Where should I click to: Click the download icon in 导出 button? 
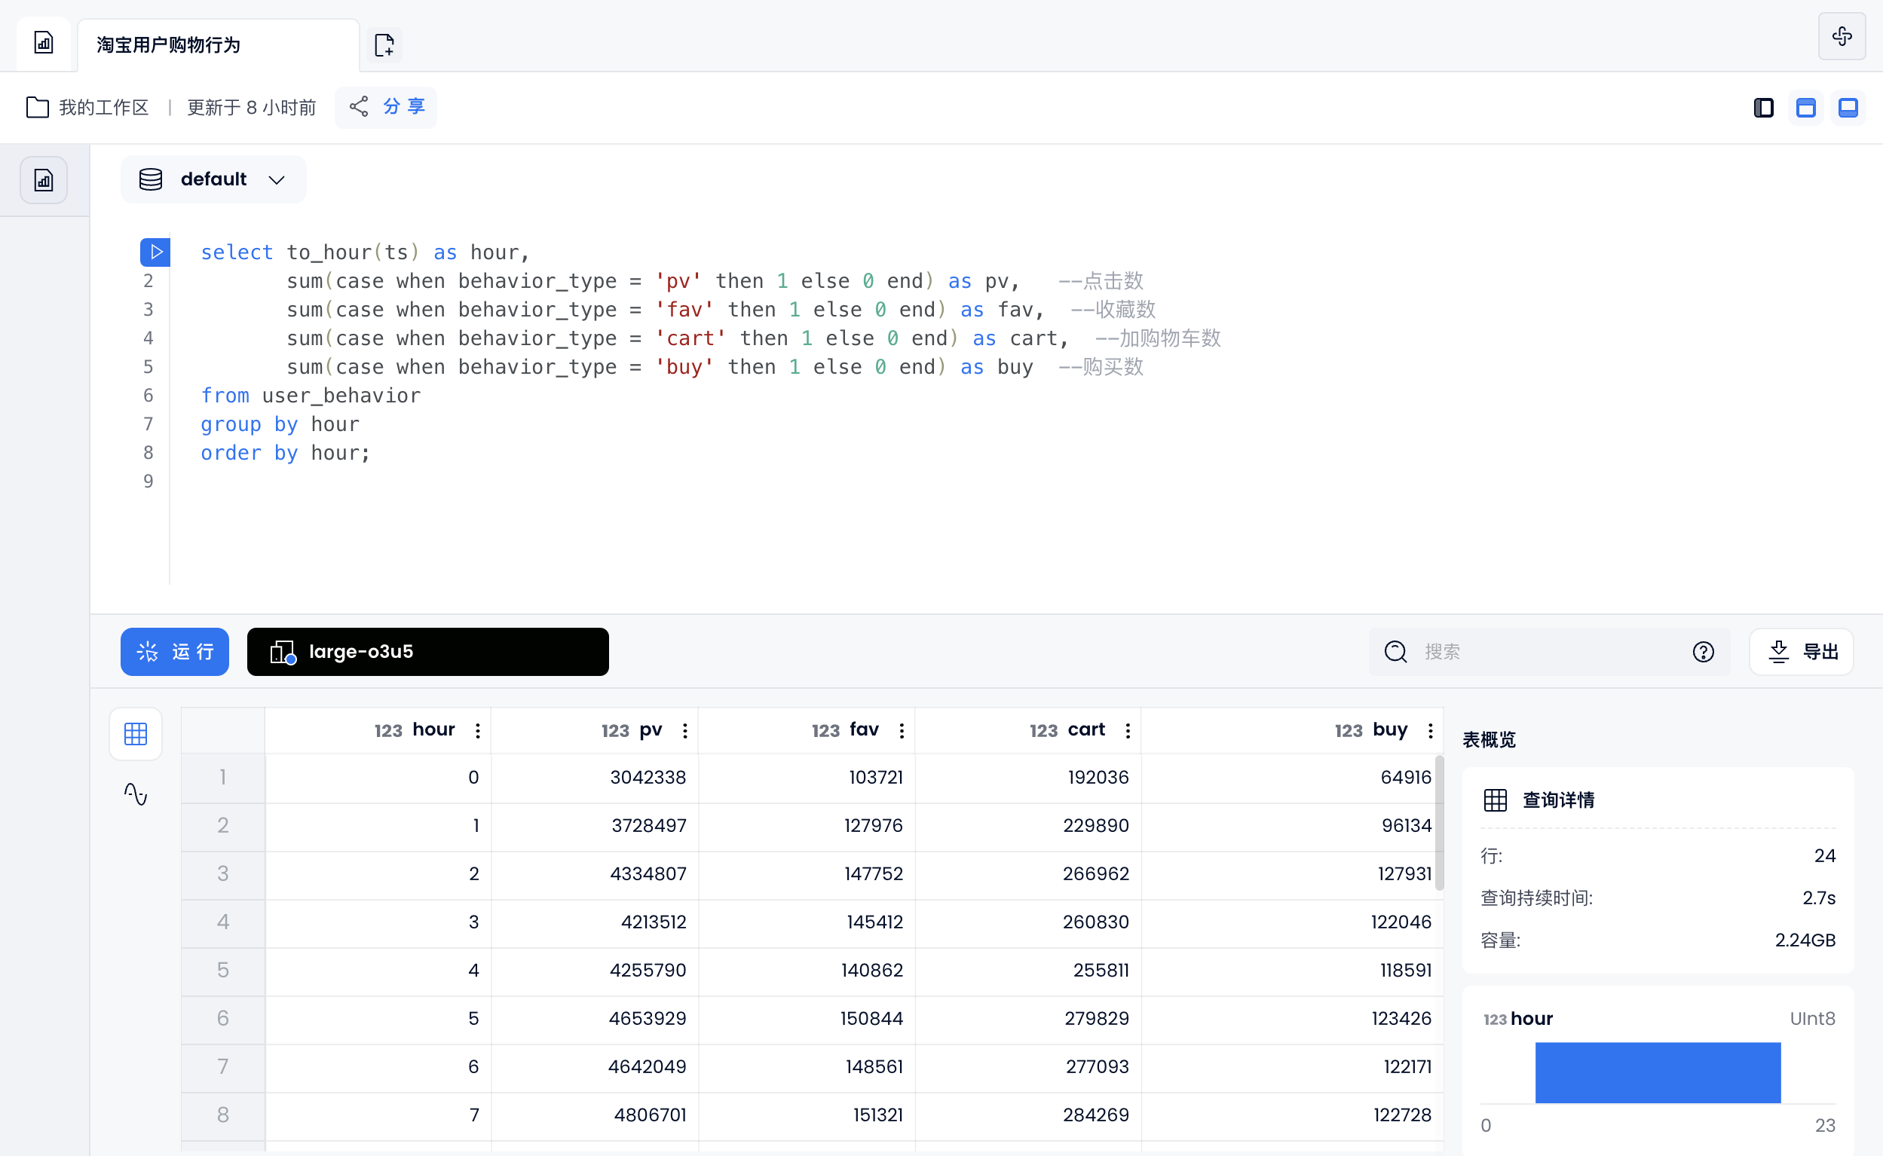point(1779,651)
